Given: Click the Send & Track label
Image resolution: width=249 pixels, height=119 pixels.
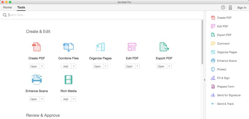Looking at the screenshot, I should click(225, 104).
